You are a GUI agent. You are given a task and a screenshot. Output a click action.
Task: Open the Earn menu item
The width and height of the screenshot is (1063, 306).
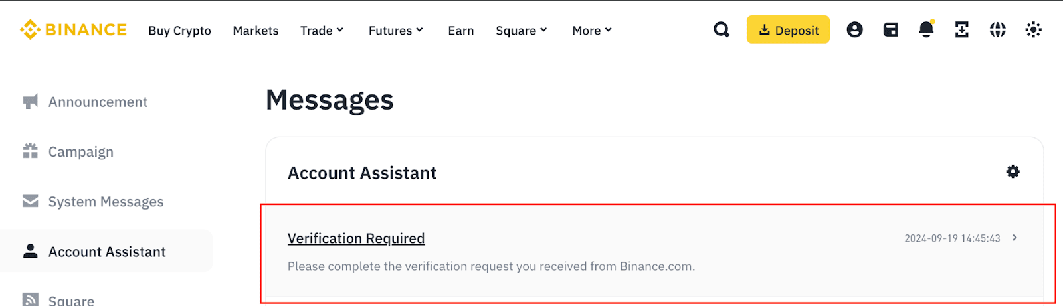click(x=461, y=31)
